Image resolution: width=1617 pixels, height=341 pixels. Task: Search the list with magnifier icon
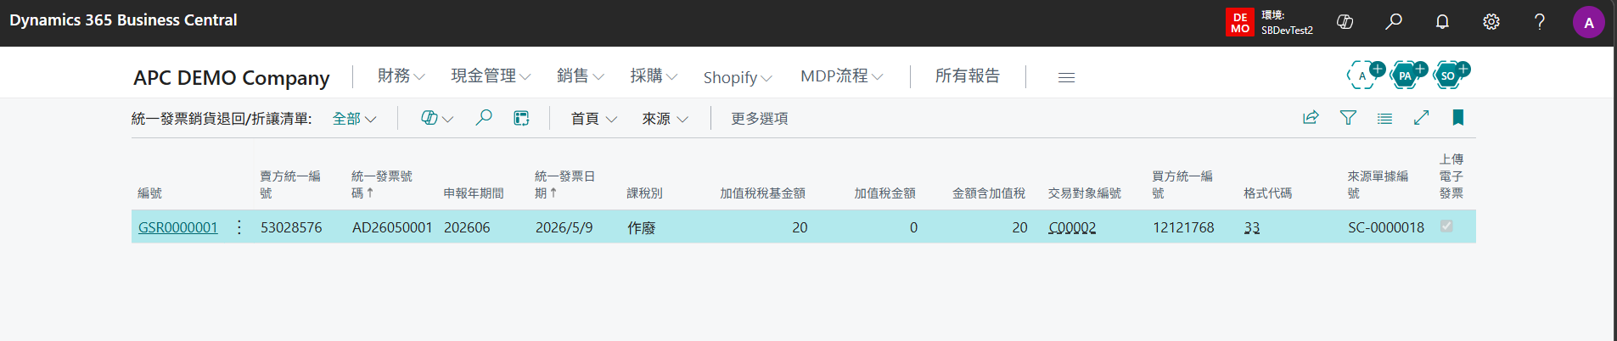pyautogui.click(x=484, y=118)
